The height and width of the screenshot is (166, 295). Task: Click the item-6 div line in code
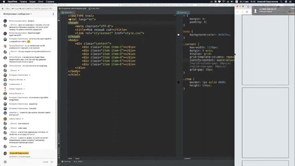pyautogui.click(x=109, y=65)
